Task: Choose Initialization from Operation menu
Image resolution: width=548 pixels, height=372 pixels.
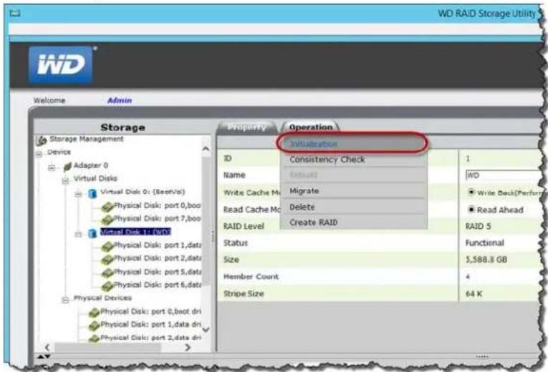Action: pyautogui.click(x=352, y=143)
